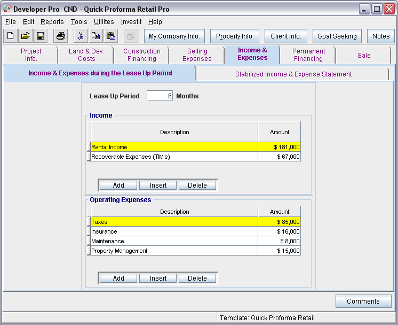The width and height of the screenshot is (398, 325).
Task: Paste using the clipboard icon
Action: [x=110, y=36]
